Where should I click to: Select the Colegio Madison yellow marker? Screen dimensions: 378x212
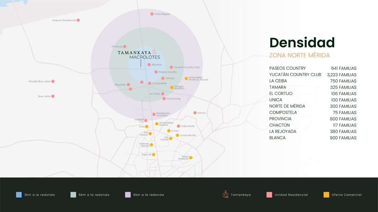(x=172, y=87)
